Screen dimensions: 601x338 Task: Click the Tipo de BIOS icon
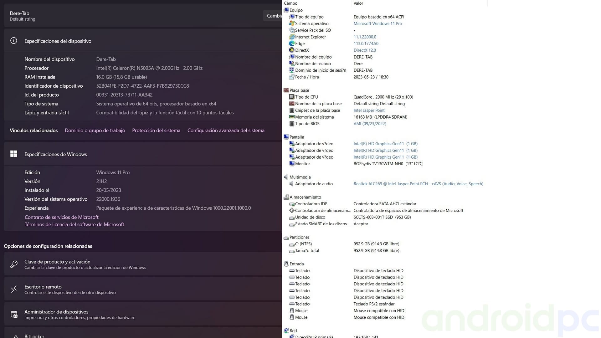[292, 124]
